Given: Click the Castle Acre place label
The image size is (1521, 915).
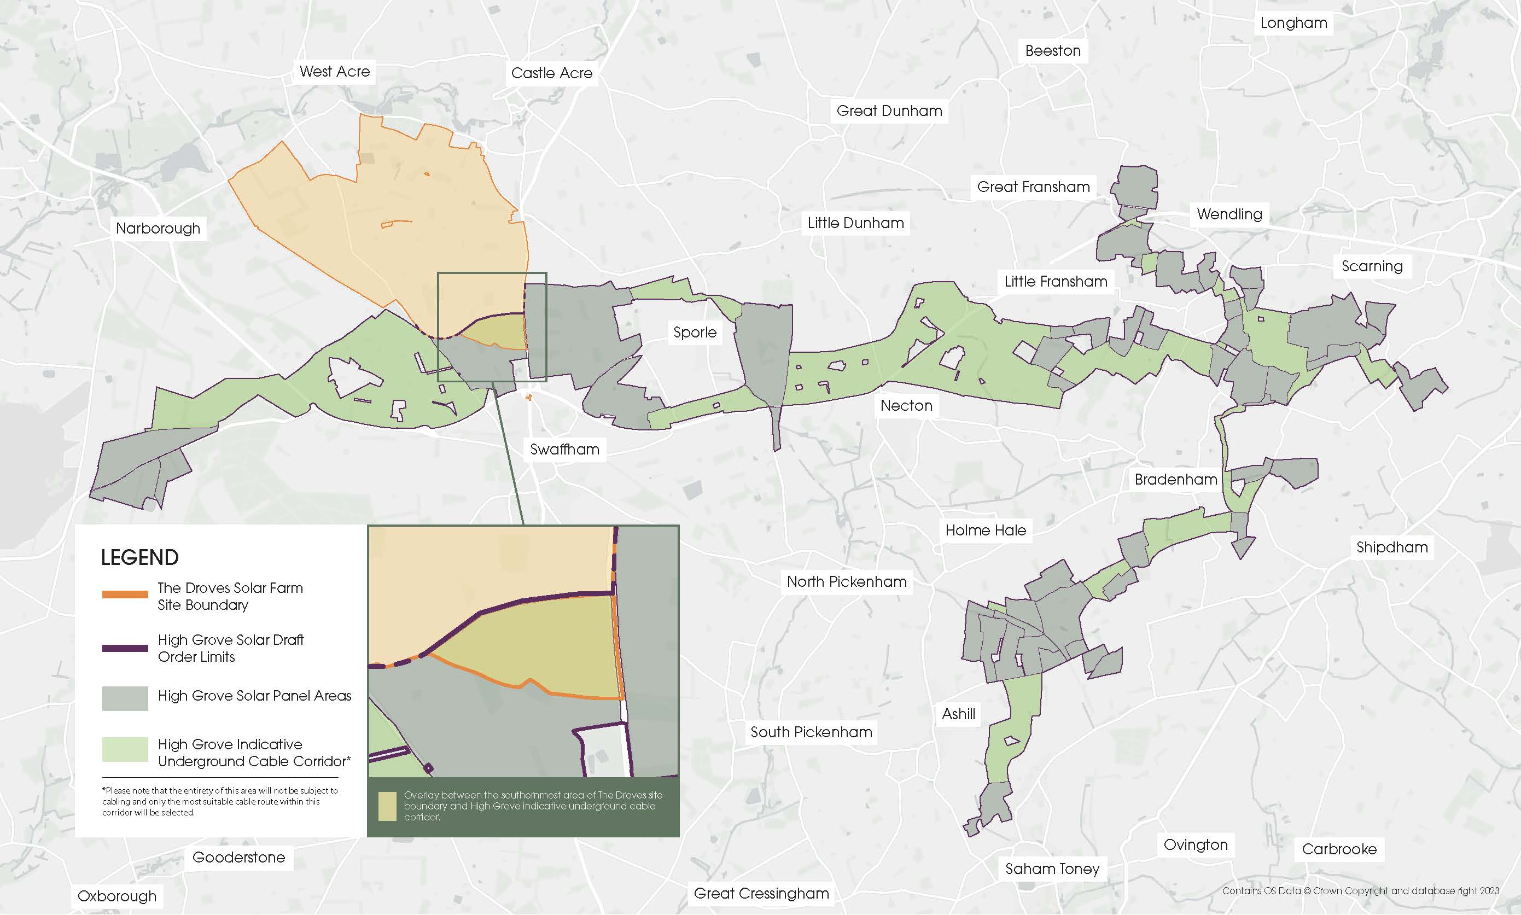Looking at the screenshot, I should [552, 73].
